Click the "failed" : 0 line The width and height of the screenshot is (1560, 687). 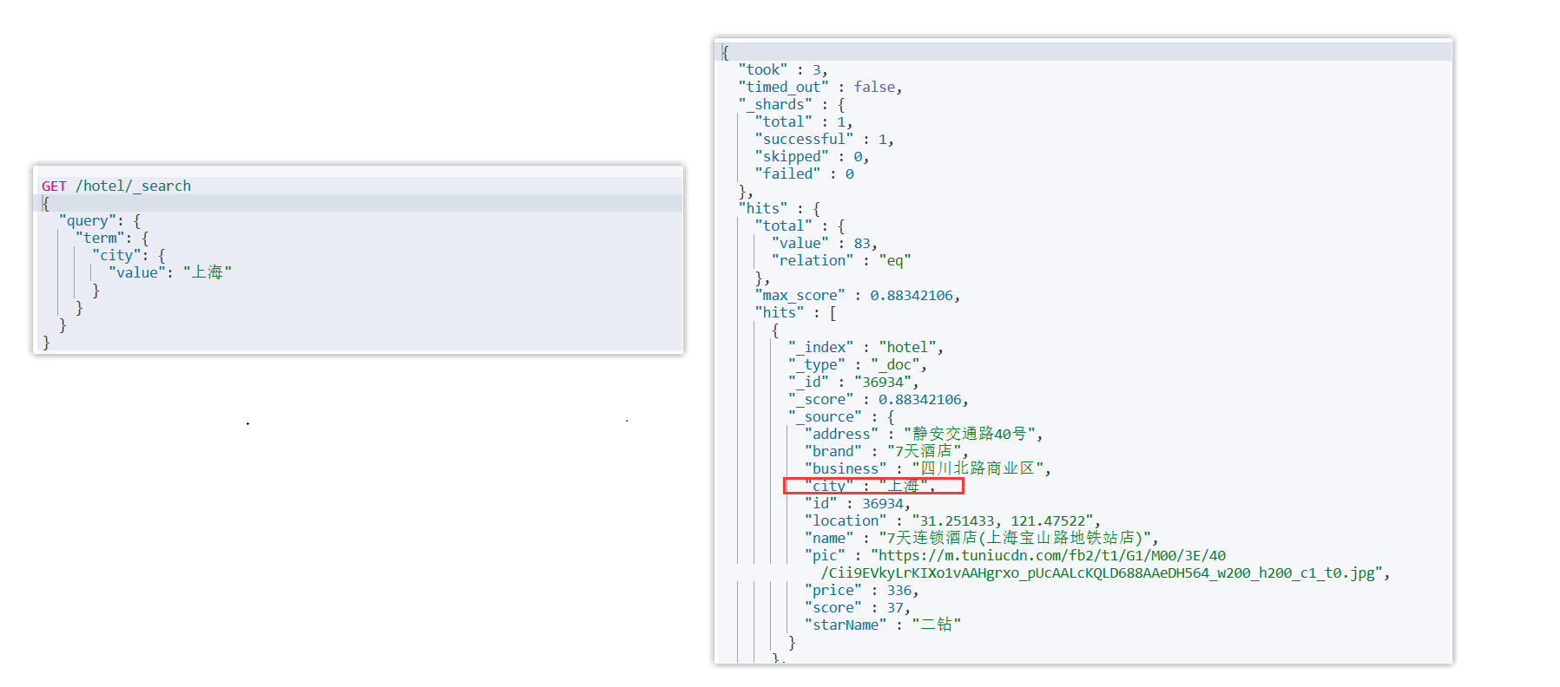tap(804, 173)
